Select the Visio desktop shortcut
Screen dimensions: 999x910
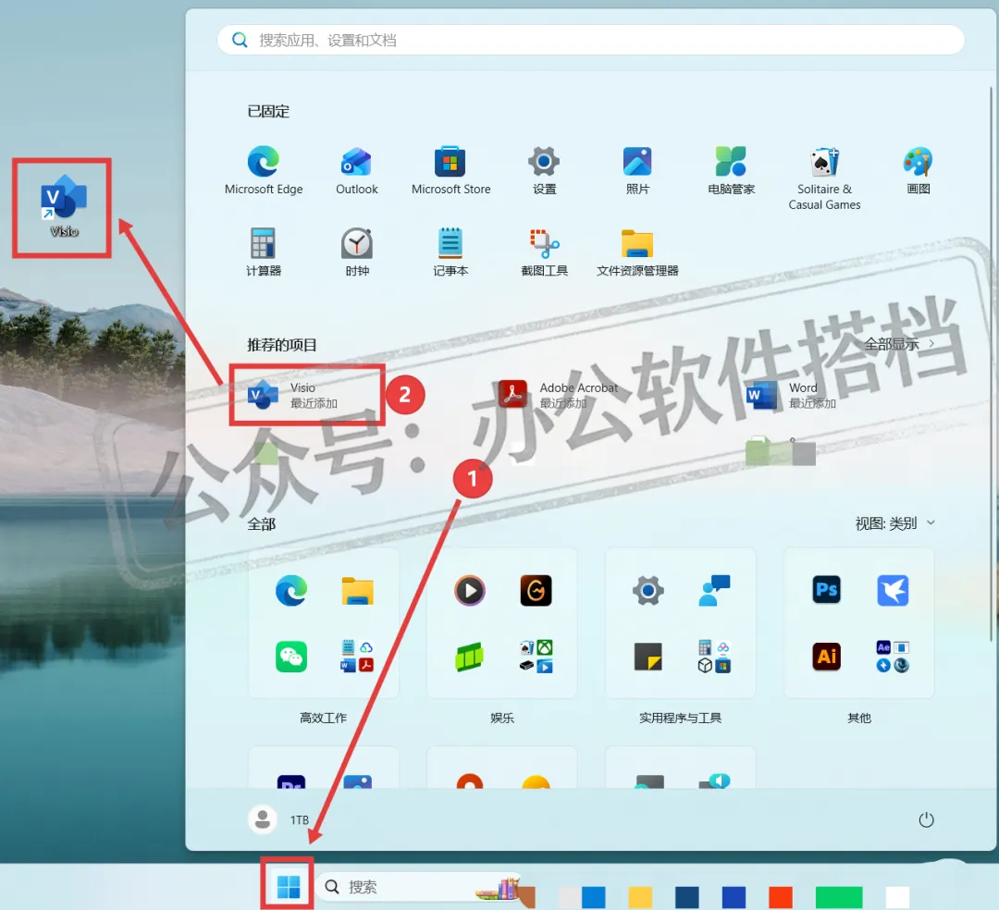point(63,207)
